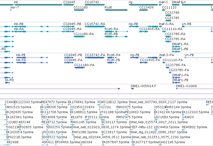The image size is (213, 146).
Task: Select the Hil-RB transcript
Action: (x=38, y=27)
